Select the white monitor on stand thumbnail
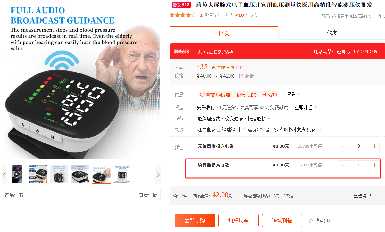This screenshot has width=385, height=232. [x=122, y=174]
